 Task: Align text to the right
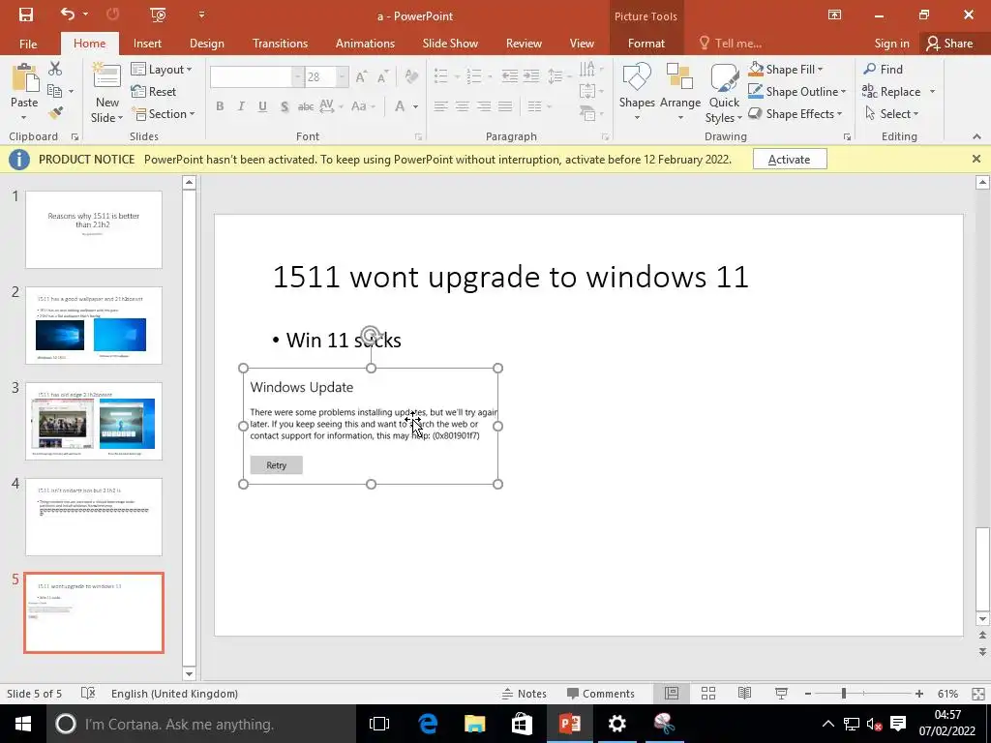click(484, 106)
